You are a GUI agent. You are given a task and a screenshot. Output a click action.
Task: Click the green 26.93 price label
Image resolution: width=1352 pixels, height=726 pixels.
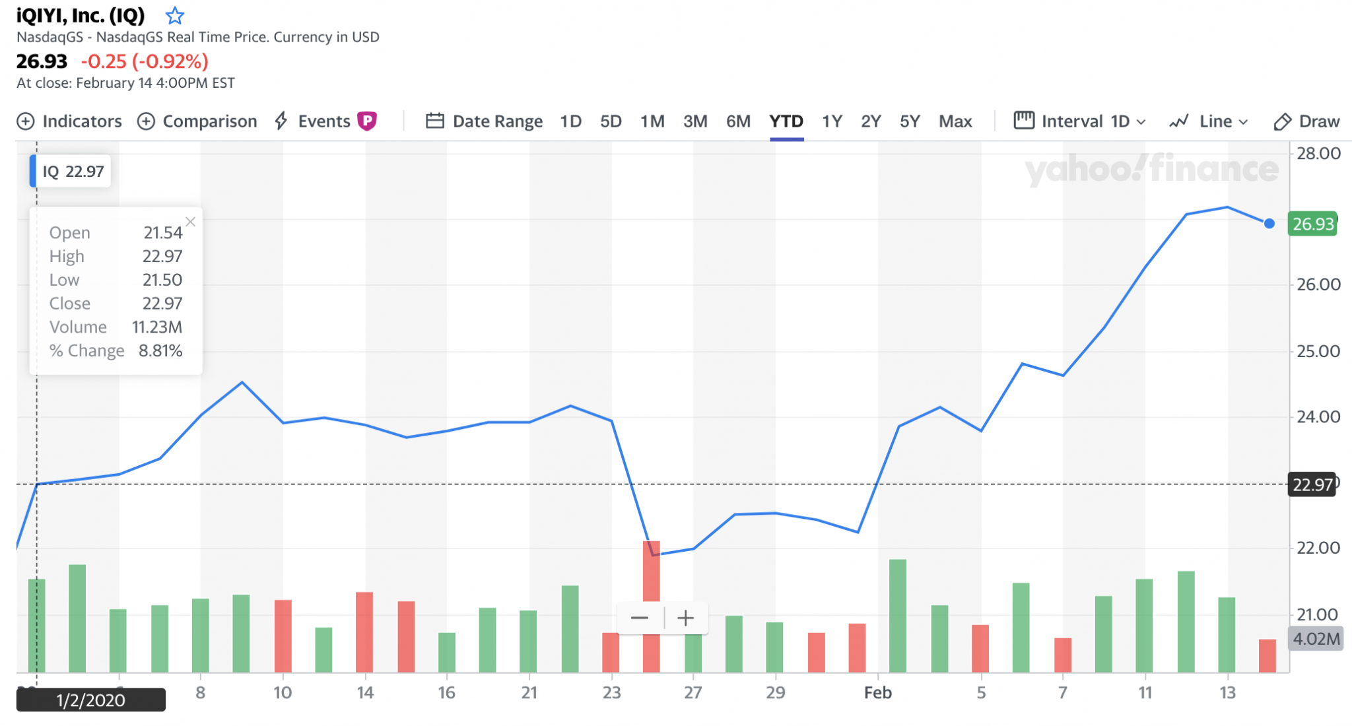(x=1312, y=224)
